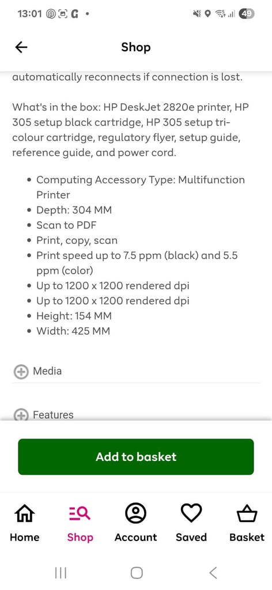Tap the back arrow icon
The width and height of the screenshot is (272, 590).
21,47
